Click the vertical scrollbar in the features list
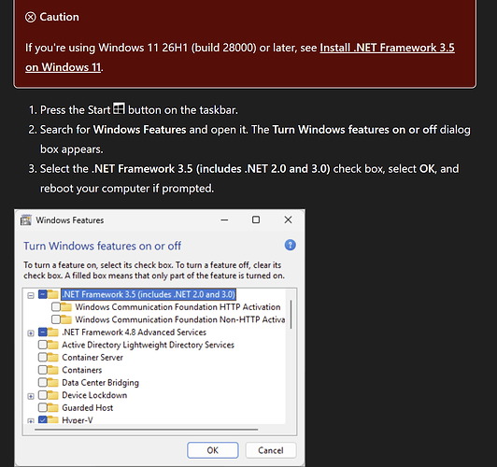This screenshot has width=497, height=467. pos(291,314)
